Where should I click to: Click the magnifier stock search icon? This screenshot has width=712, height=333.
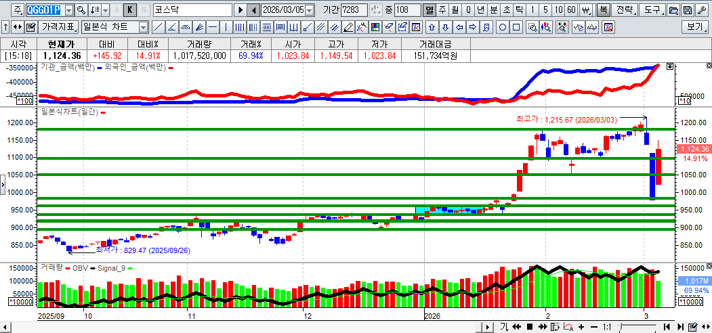pyautogui.click(x=81, y=10)
